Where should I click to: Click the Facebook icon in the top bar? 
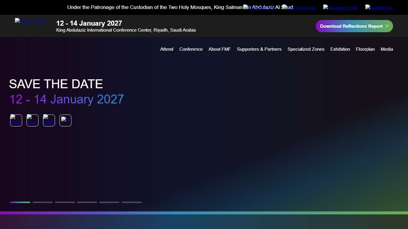coord(340,8)
